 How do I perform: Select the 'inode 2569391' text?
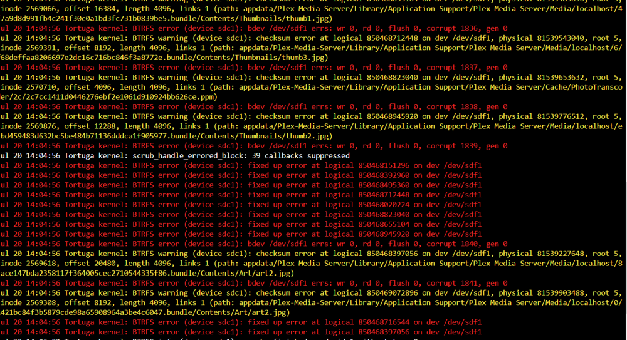tap(28, 48)
